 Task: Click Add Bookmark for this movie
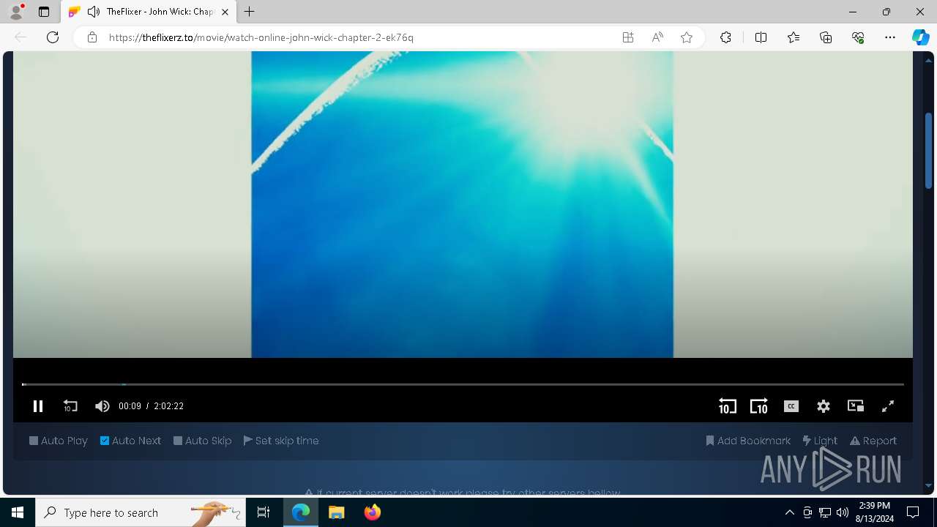pyautogui.click(x=748, y=441)
